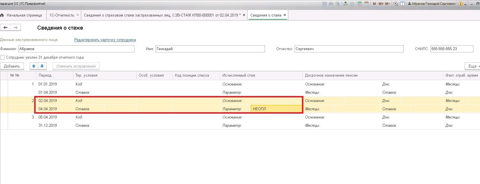Viewport: 480px width, 184px height.
Task: Click the back arrow navigation button
Action: [x=5, y=28]
